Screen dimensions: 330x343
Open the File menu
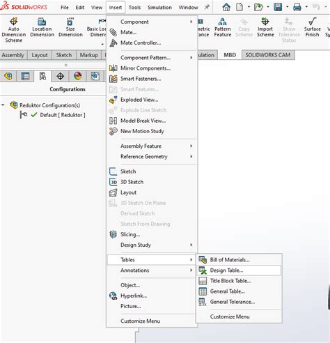click(65, 8)
